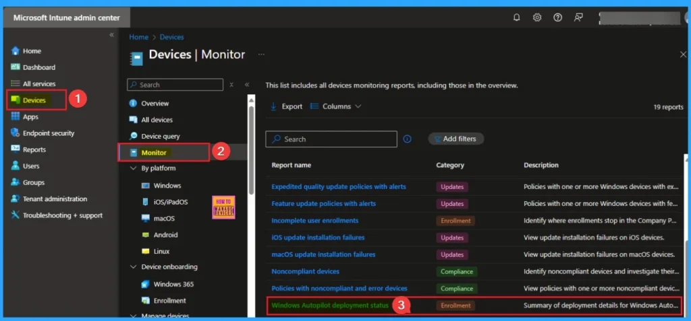
Task: Click the Devices breadcrumb link
Action: [x=172, y=38]
